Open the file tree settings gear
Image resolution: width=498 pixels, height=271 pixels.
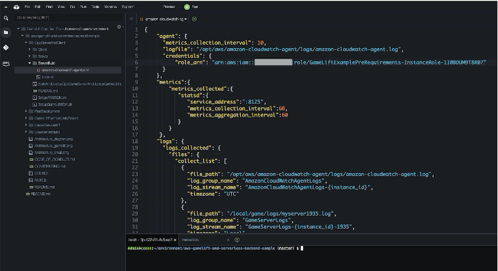pos(120,27)
